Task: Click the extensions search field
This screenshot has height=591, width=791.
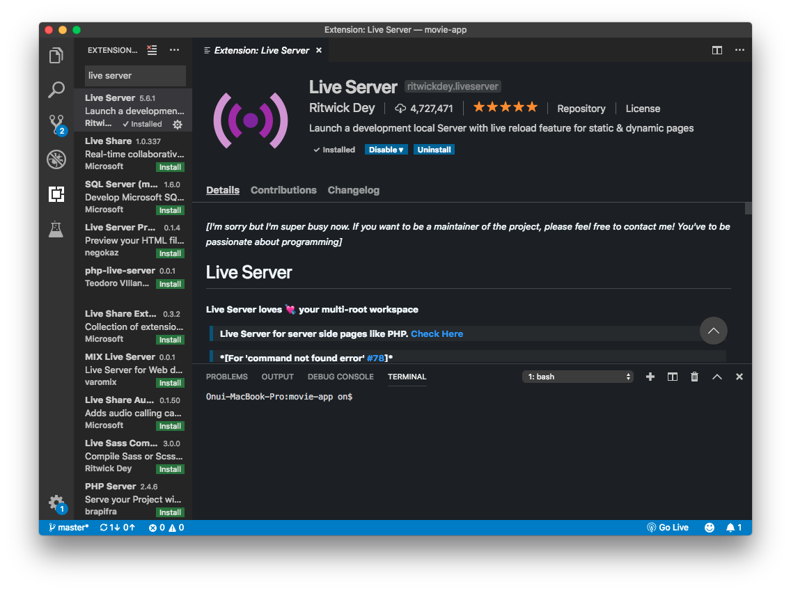Action: click(x=134, y=76)
